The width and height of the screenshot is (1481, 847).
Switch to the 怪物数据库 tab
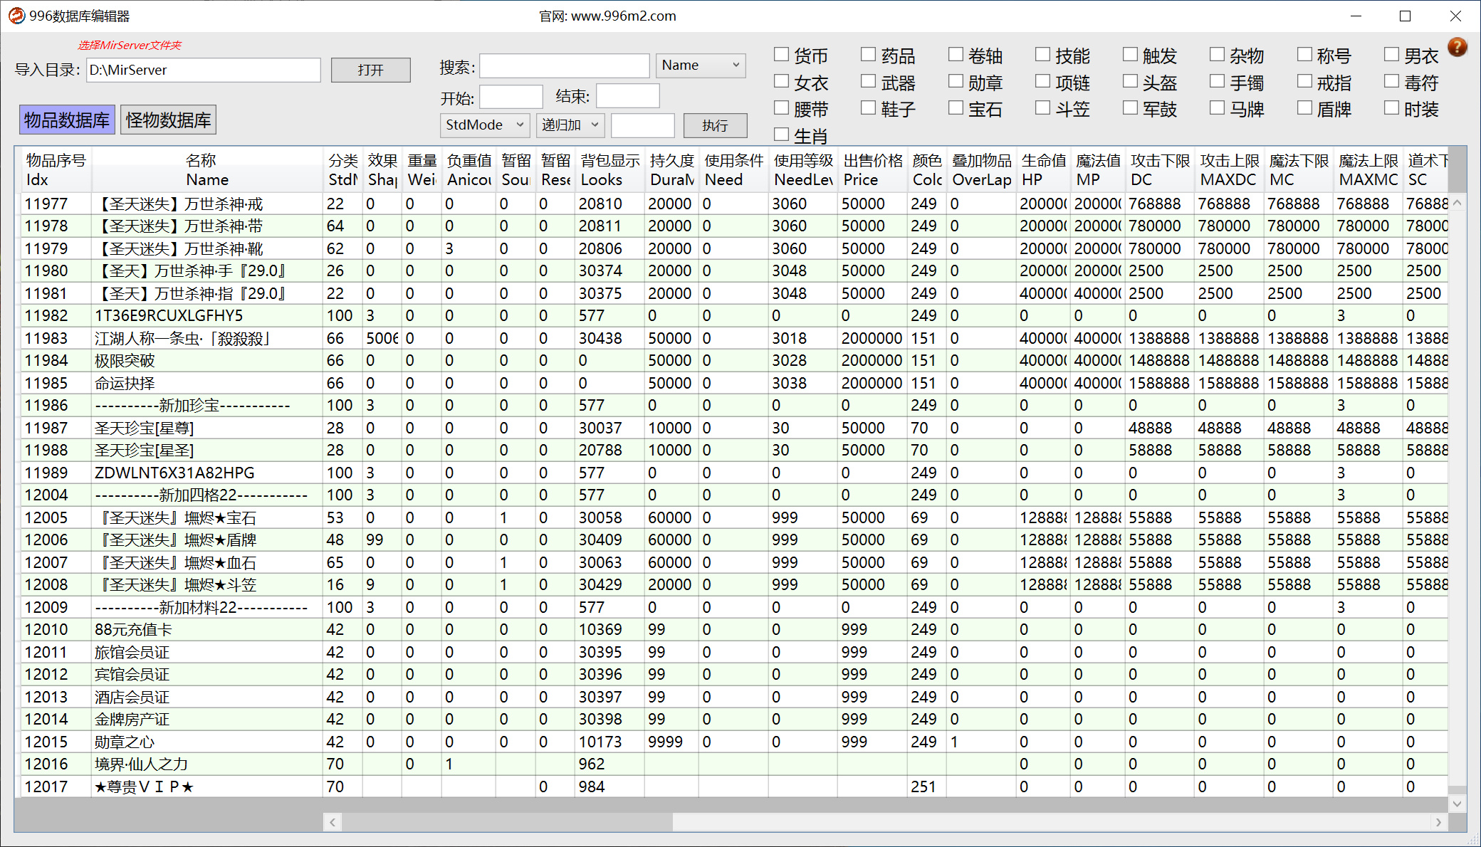(x=169, y=120)
